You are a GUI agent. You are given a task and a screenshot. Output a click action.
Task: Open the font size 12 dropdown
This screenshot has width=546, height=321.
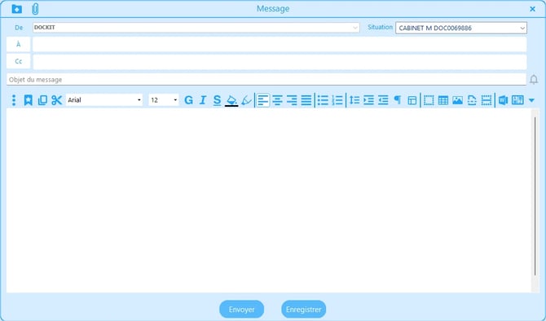[164, 100]
